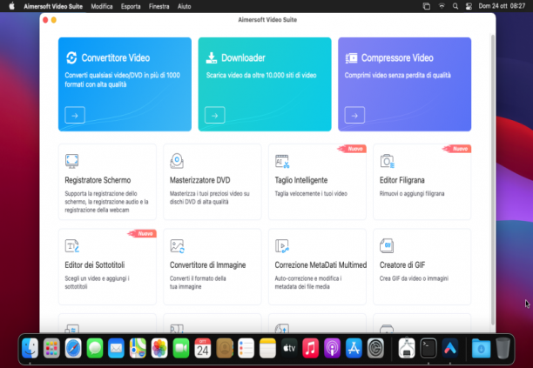
Task: Open the Aimersoft Video Suite app menu
Action: (x=53, y=6)
